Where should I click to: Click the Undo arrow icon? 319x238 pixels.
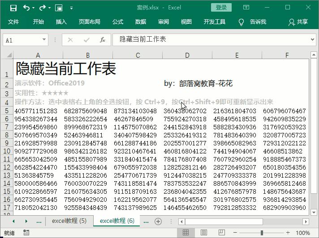(26, 8)
